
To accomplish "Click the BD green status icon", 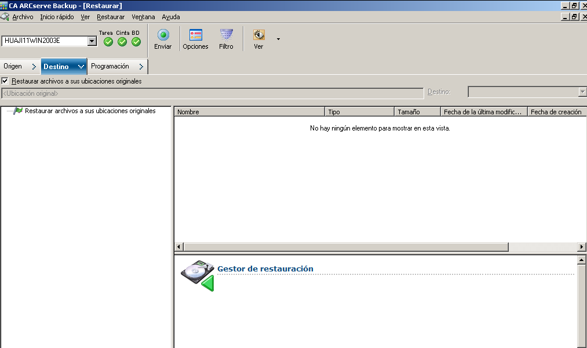I will [136, 42].
